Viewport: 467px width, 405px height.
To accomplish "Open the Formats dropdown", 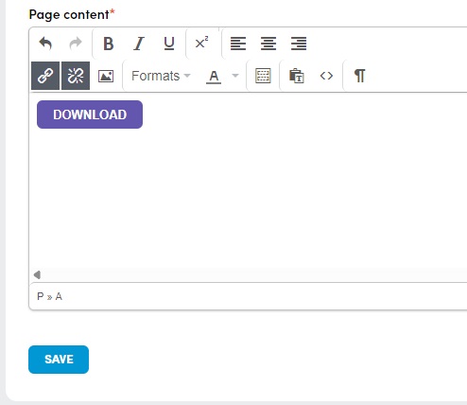I will point(161,76).
